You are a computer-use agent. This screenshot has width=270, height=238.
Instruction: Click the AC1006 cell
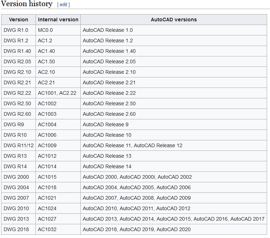(x=58, y=135)
